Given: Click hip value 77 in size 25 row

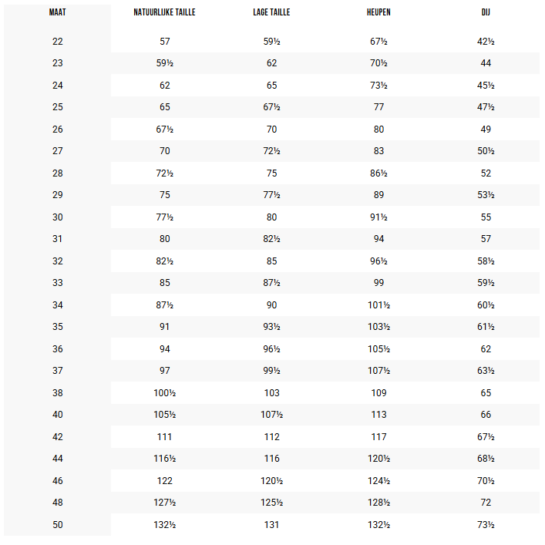Looking at the screenshot, I should point(378,107).
